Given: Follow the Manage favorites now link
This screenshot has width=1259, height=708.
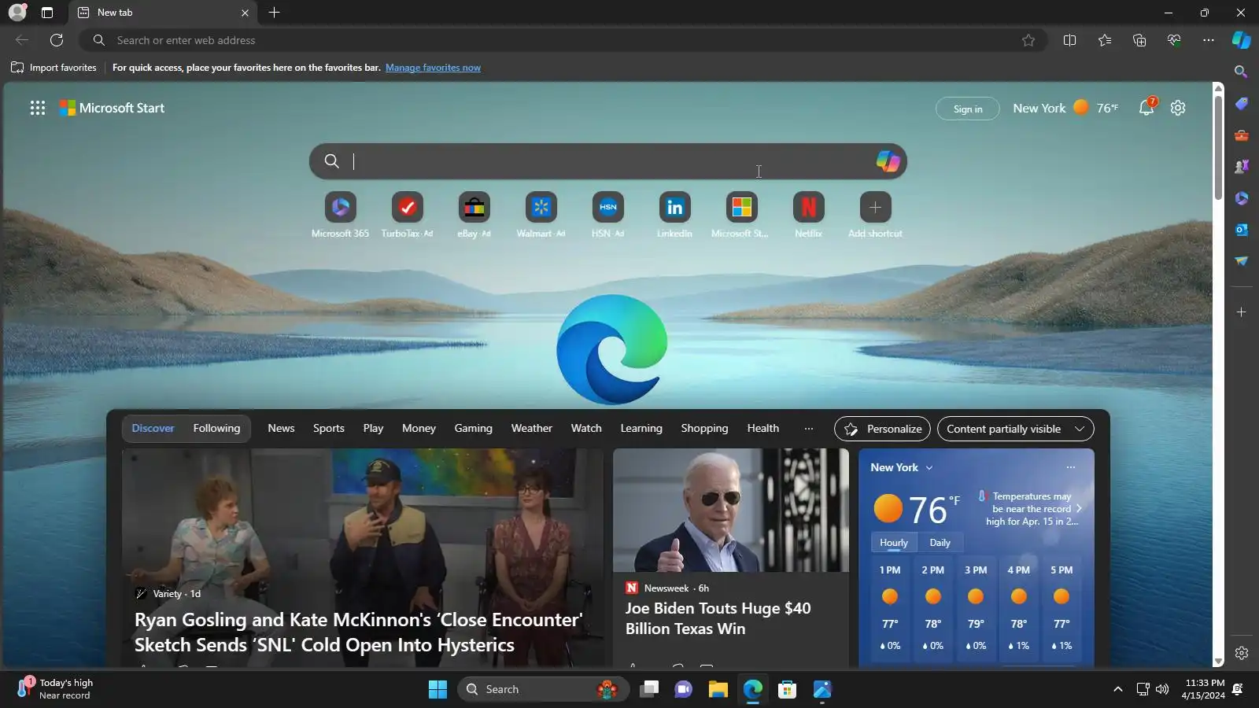Looking at the screenshot, I should 433,68.
